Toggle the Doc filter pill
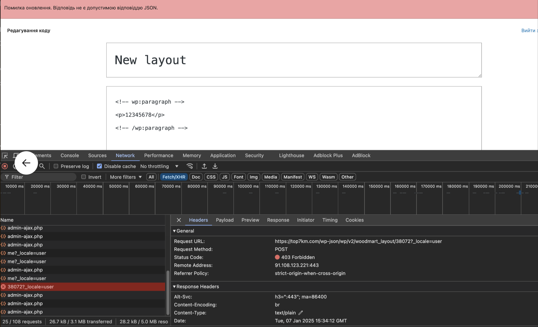 [x=196, y=177]
